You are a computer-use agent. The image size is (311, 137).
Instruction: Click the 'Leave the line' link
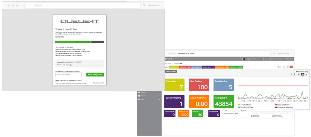pos(60,80)
